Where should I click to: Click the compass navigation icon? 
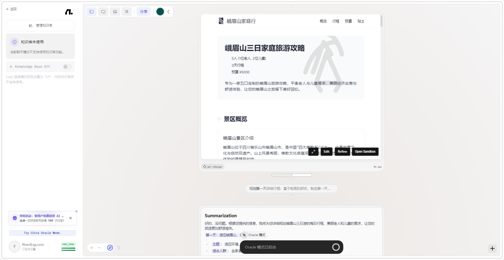point(110,248)
